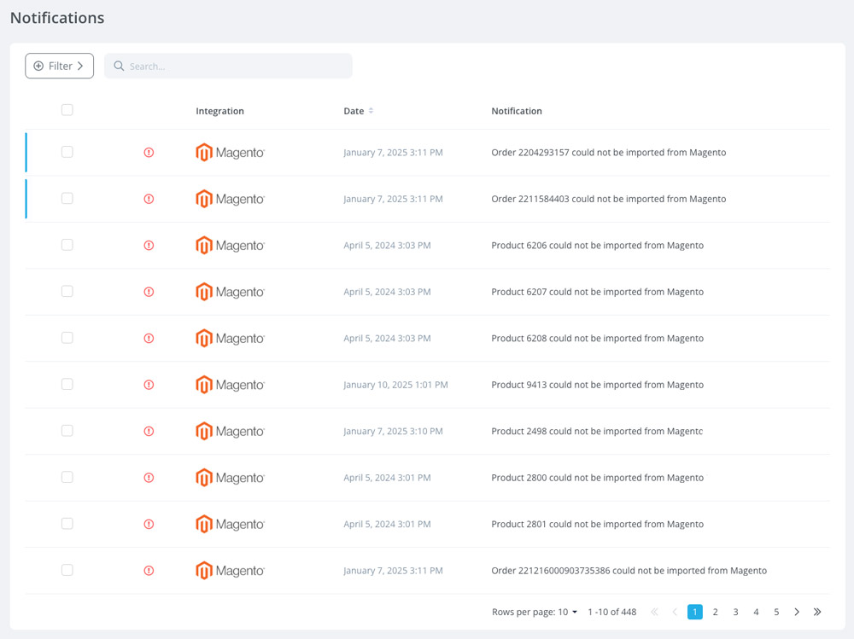Viewport: 854px width, 639px height.
Task: Click into the Search field
Action: (228, 66)
